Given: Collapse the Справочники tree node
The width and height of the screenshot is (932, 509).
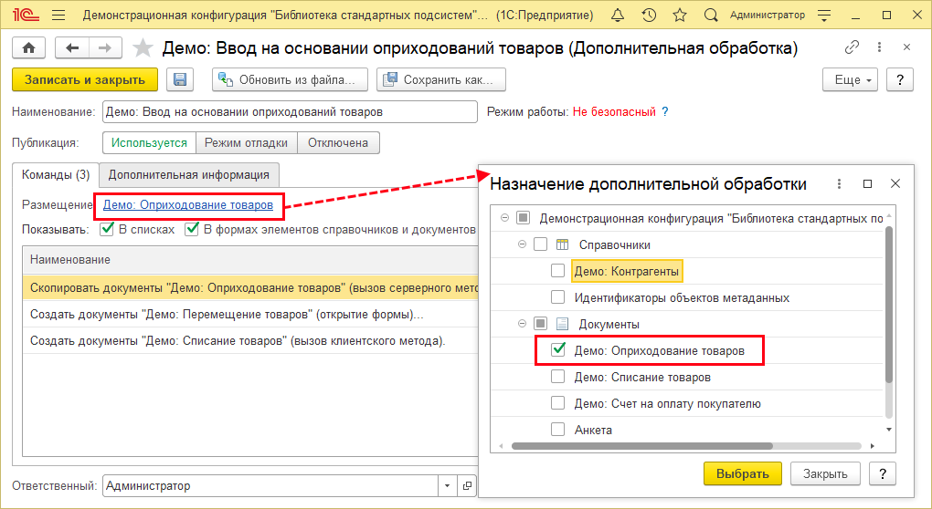Looking at the screenshot, I should tap(522, 244).
